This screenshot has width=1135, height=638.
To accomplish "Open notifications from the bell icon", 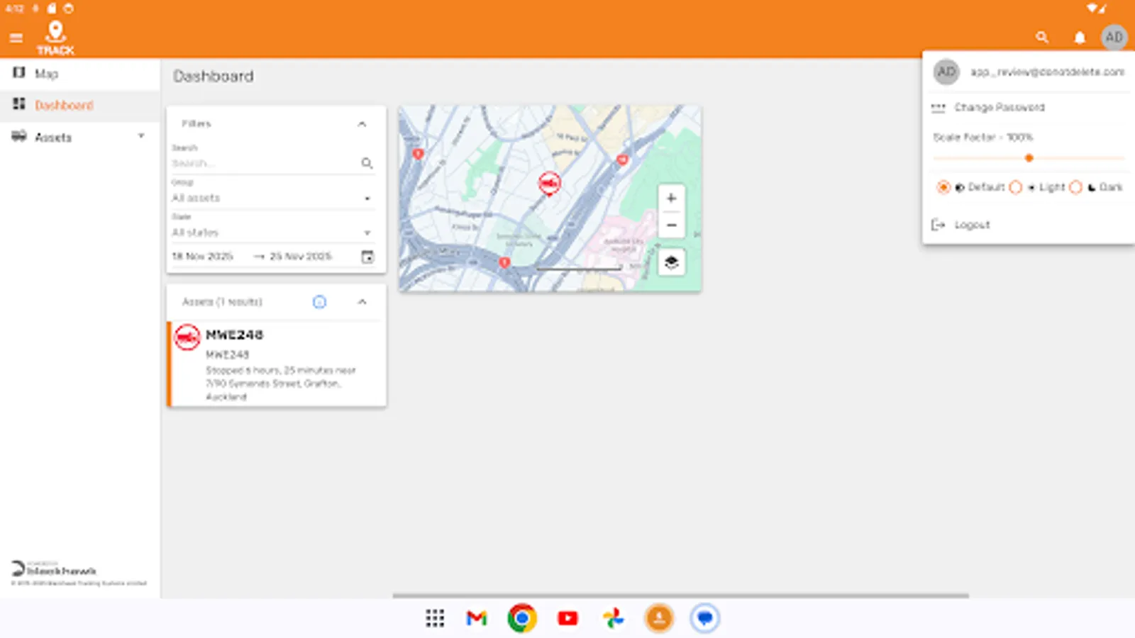I will [1080, 37].
